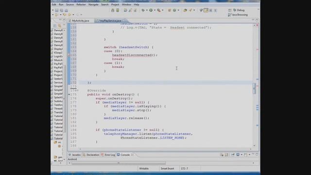Open the Javadoc tab

coord(75,155)
